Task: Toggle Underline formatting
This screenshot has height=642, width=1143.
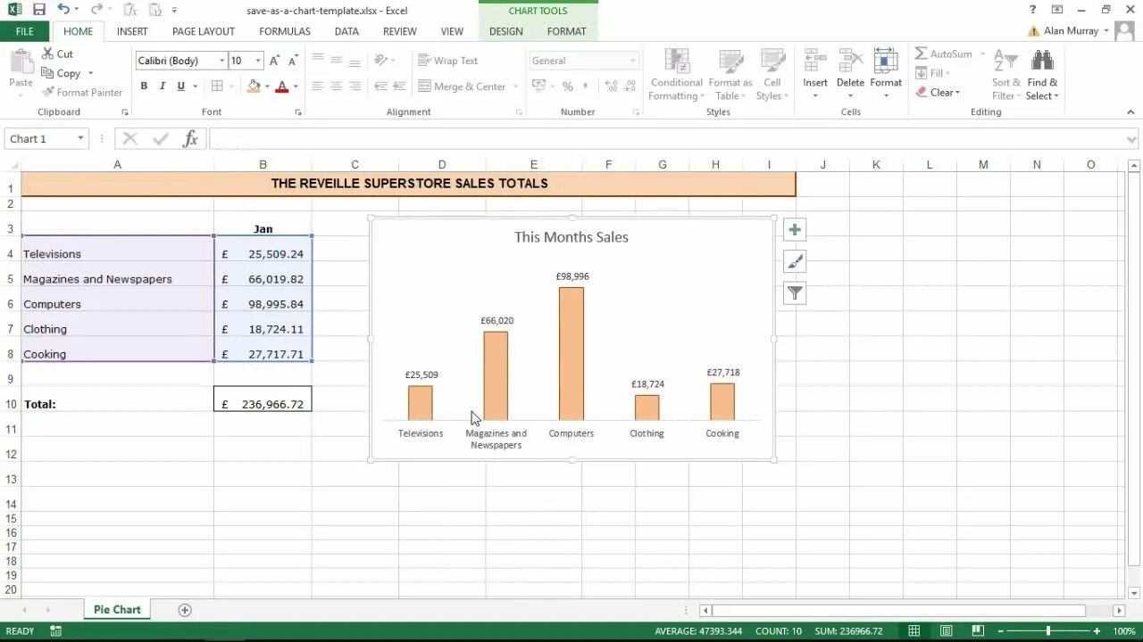Action: click(180, 86)
